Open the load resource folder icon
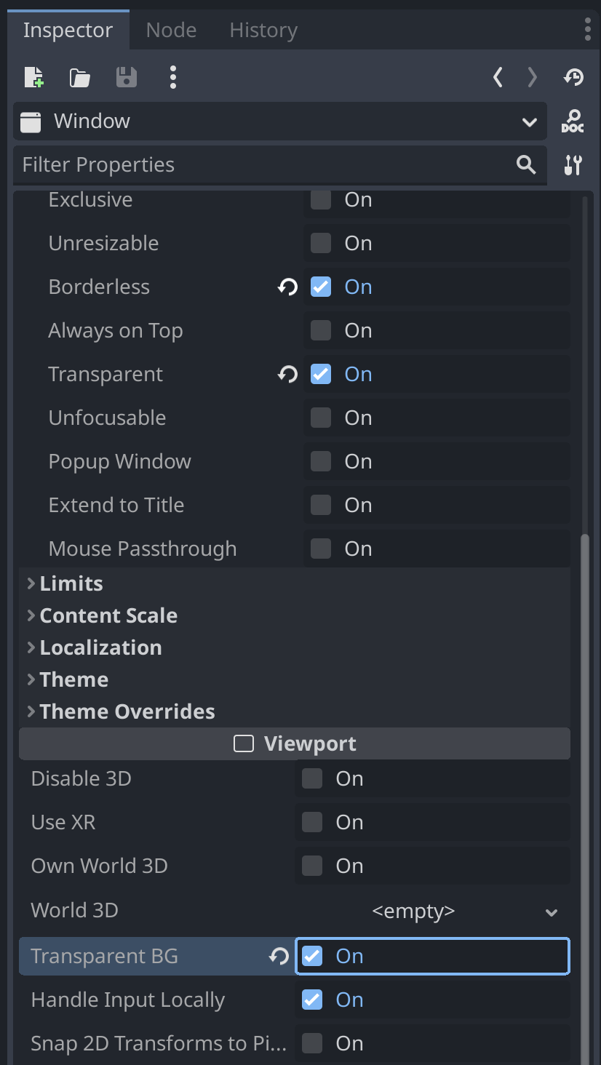Screen dimensions: 601x1065 pos(80,77)
